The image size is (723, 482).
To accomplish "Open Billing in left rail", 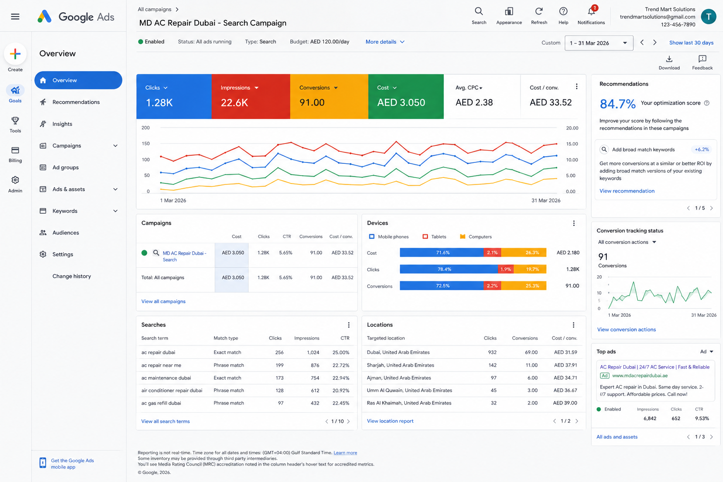I will (x=15, y=154).
